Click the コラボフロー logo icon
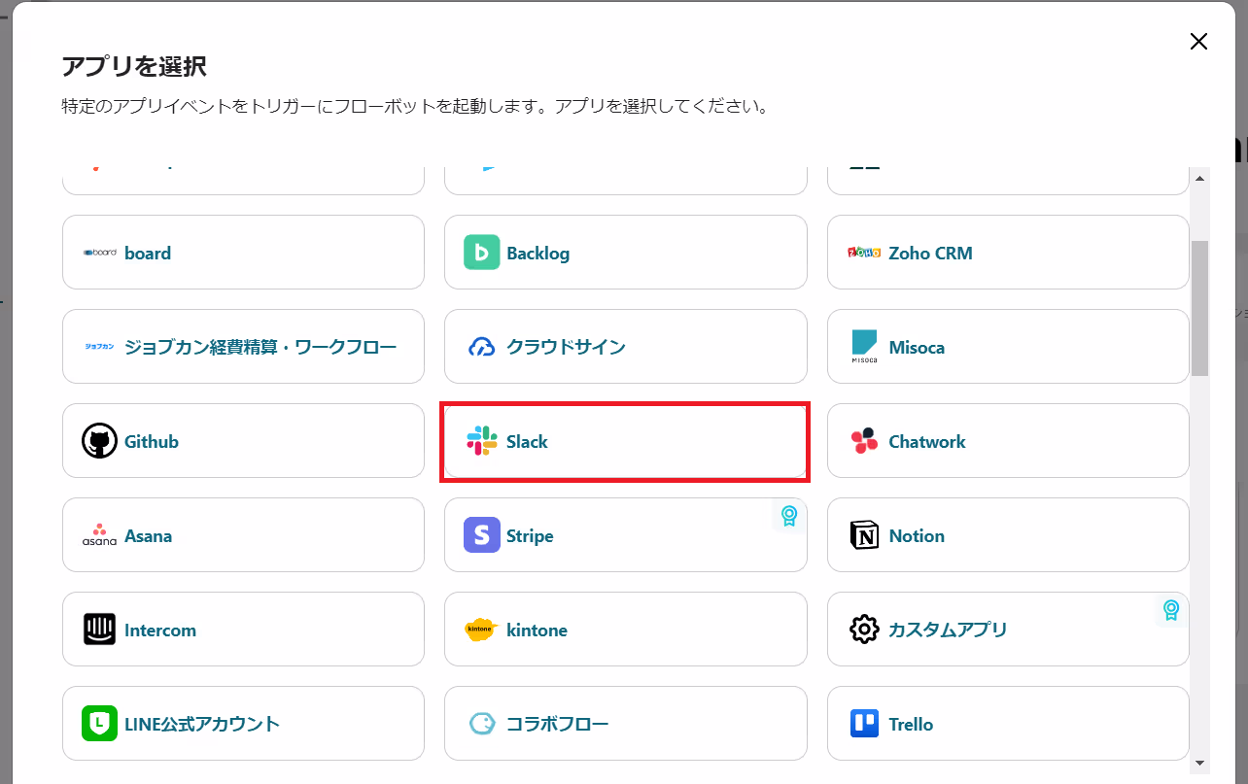1248x784 pixels. click(482, 724)
